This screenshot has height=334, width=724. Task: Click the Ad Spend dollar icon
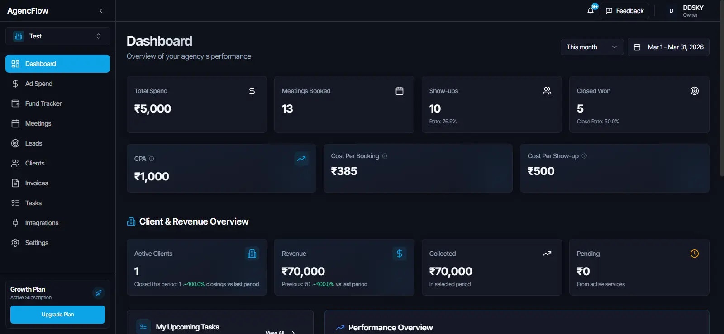click(x=15, y=84)
